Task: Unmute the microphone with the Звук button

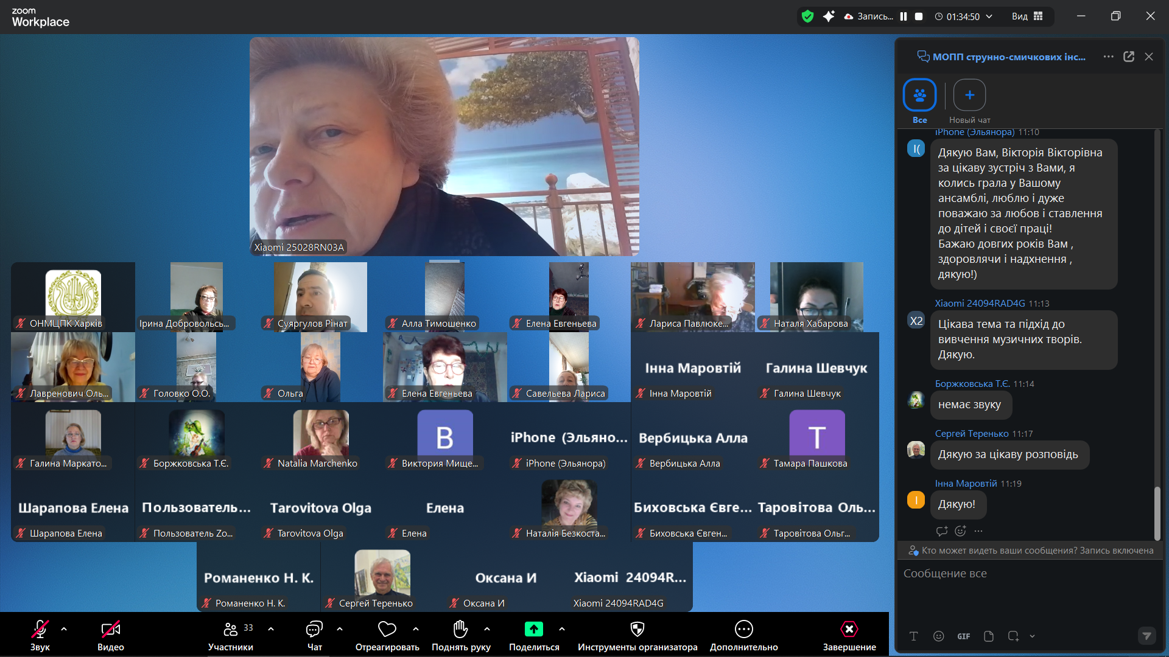Action: 40,629
